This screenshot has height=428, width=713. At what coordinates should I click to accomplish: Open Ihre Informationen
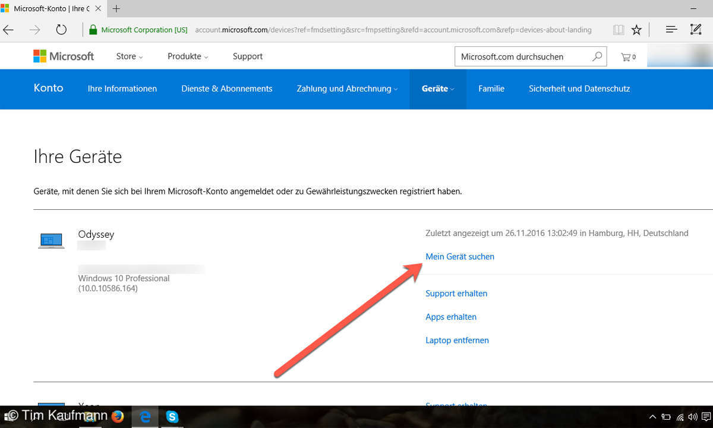(x=122, y=89)
